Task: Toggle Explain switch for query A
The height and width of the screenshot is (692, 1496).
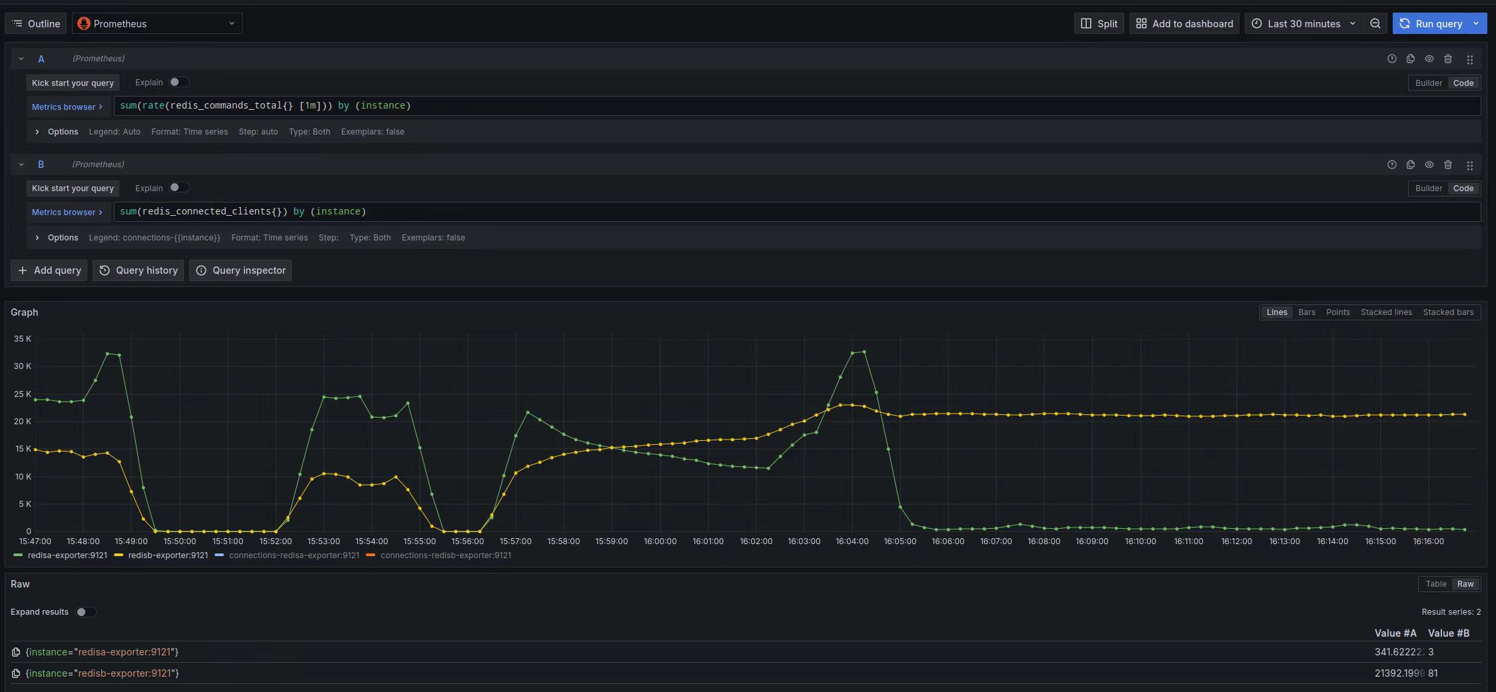Action: coord(178,82)
